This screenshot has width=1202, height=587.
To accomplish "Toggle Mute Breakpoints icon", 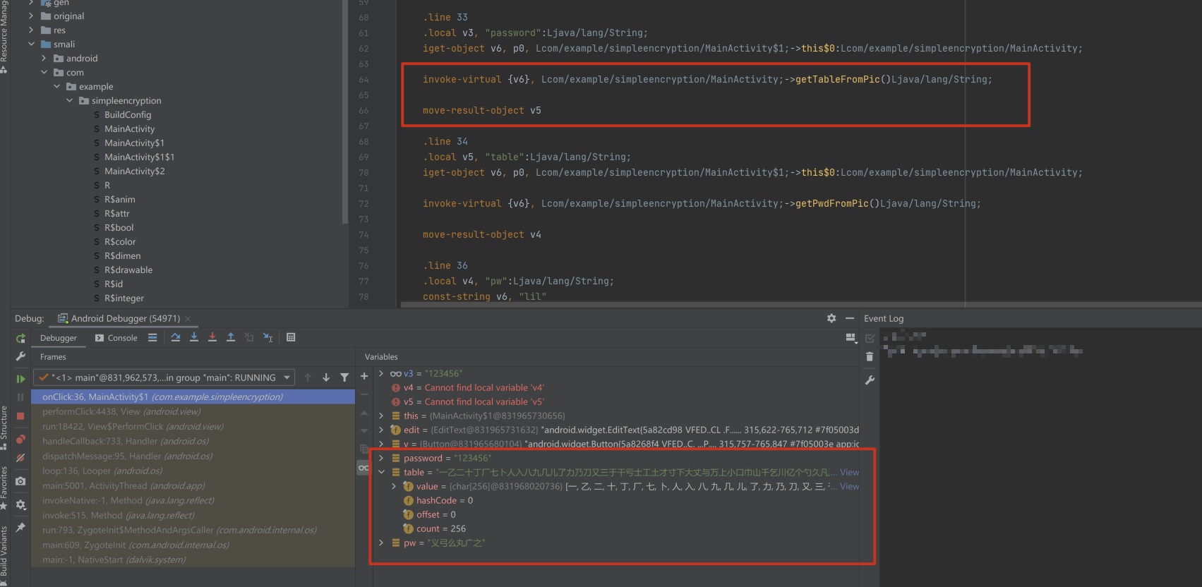I will point(20,457).
